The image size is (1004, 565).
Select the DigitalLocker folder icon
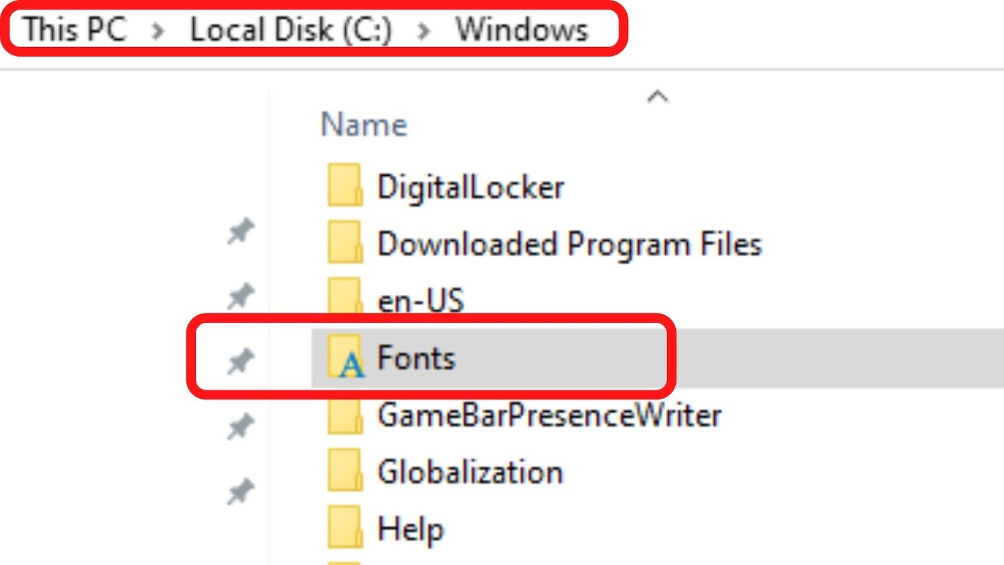pyautogui.click(x=345, y=185)
